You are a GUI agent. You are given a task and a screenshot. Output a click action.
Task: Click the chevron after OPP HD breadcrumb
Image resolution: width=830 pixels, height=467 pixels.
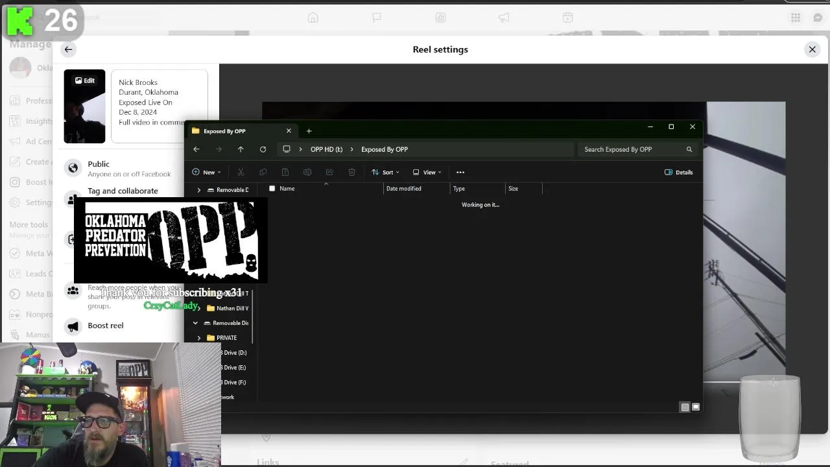[x=352, y=149]
